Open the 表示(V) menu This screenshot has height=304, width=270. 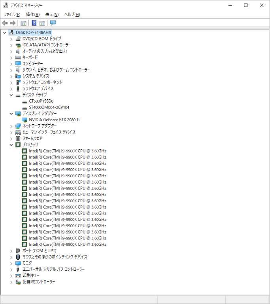click(x=52, y=14)
